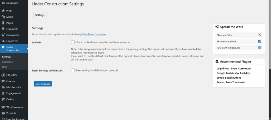Click Share on Twitter
This screenshot has height=120, width=271.
click(239, 35)
